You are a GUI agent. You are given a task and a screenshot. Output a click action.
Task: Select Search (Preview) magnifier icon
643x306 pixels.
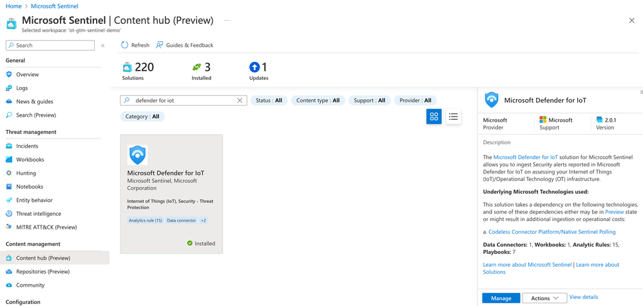point(9,115)
